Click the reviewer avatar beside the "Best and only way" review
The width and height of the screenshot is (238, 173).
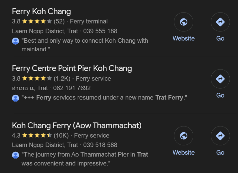(x=16, y=41)
